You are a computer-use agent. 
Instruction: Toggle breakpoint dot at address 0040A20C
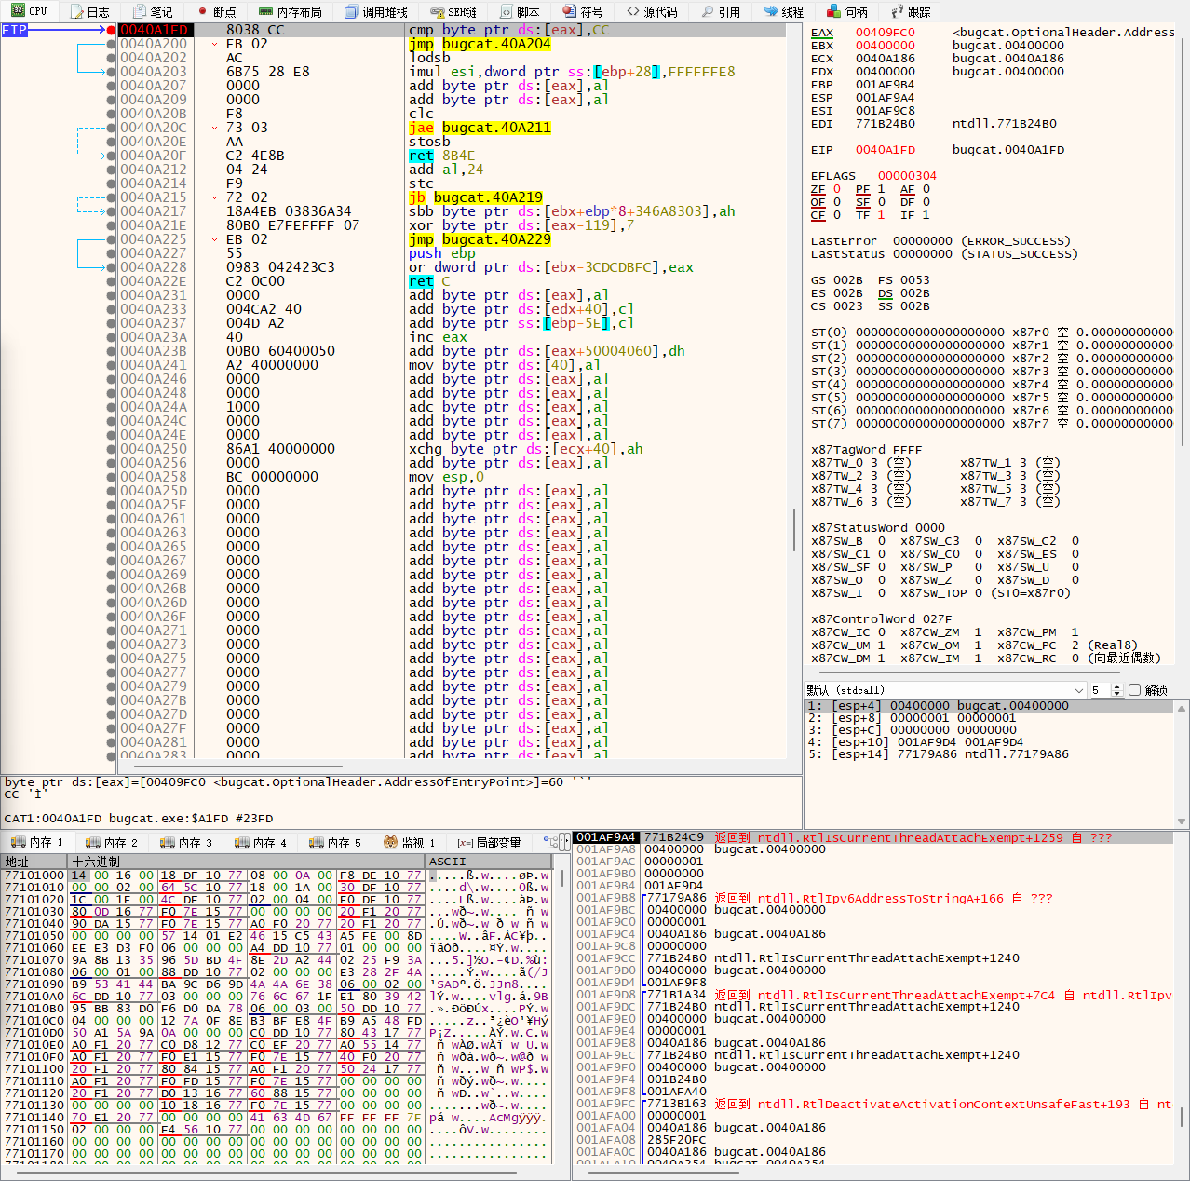coord(111,128)
